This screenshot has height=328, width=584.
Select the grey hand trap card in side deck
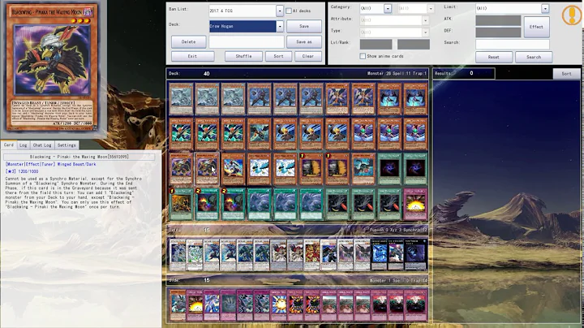(228, 305)
